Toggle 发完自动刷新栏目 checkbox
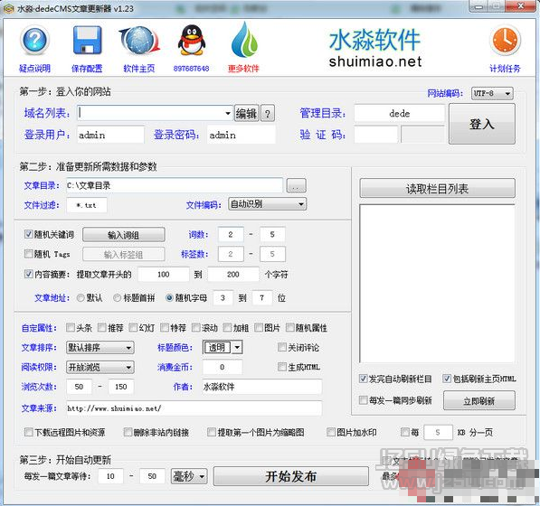This screenshot has width=540, height=506. coord(363,379)
